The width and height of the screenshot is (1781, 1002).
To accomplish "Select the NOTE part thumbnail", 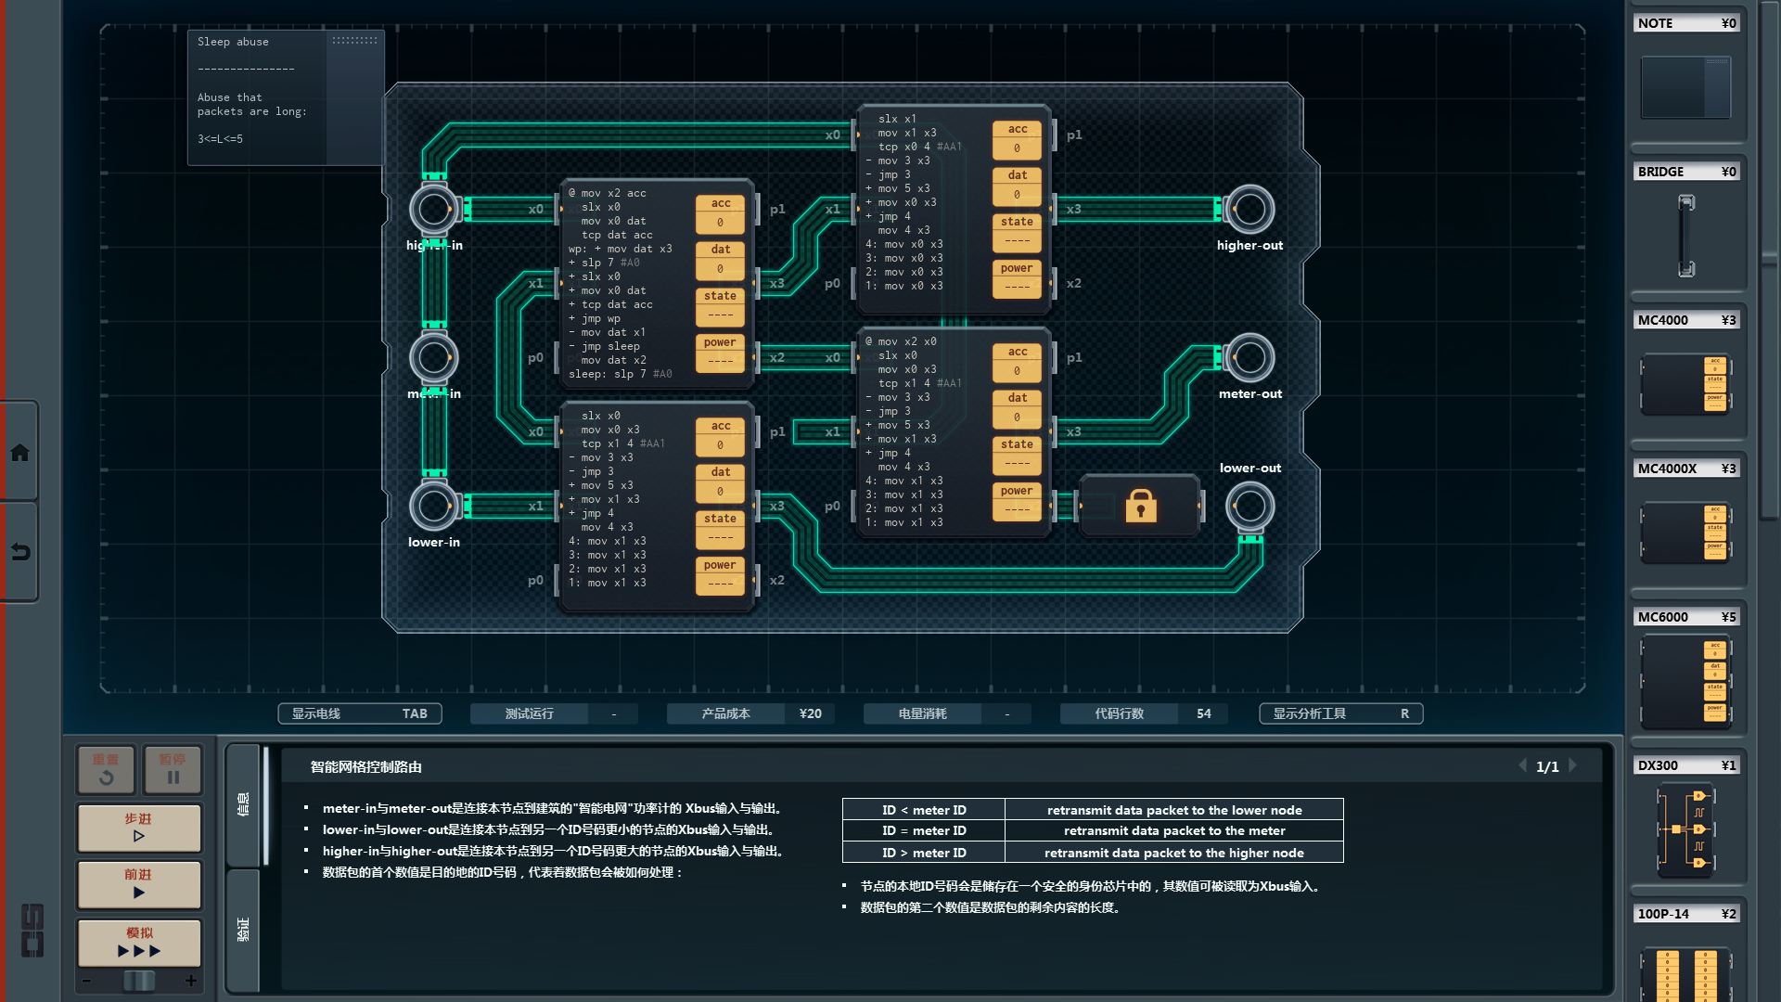I will click(x=1685, y=87).
